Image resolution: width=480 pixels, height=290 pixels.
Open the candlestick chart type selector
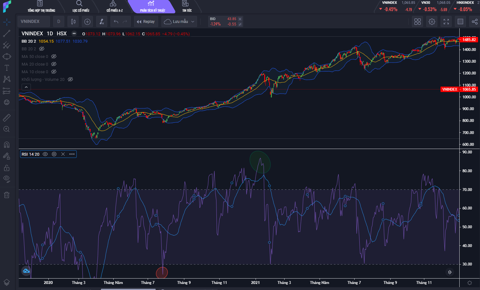[x=73, y=22]
